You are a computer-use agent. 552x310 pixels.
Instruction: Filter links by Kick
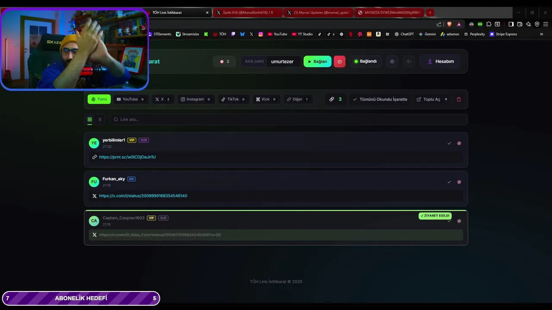coord(266,99)
